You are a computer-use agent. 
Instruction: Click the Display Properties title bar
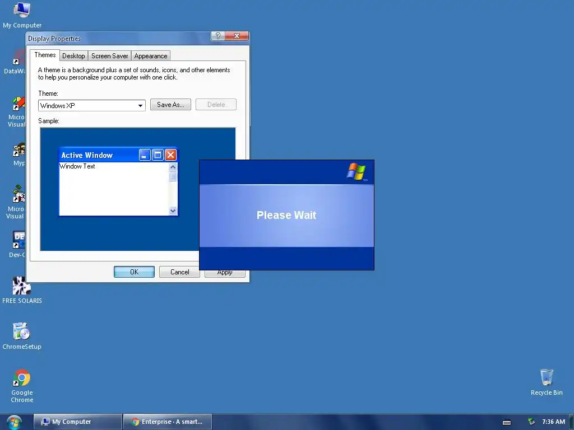[119, 39]
